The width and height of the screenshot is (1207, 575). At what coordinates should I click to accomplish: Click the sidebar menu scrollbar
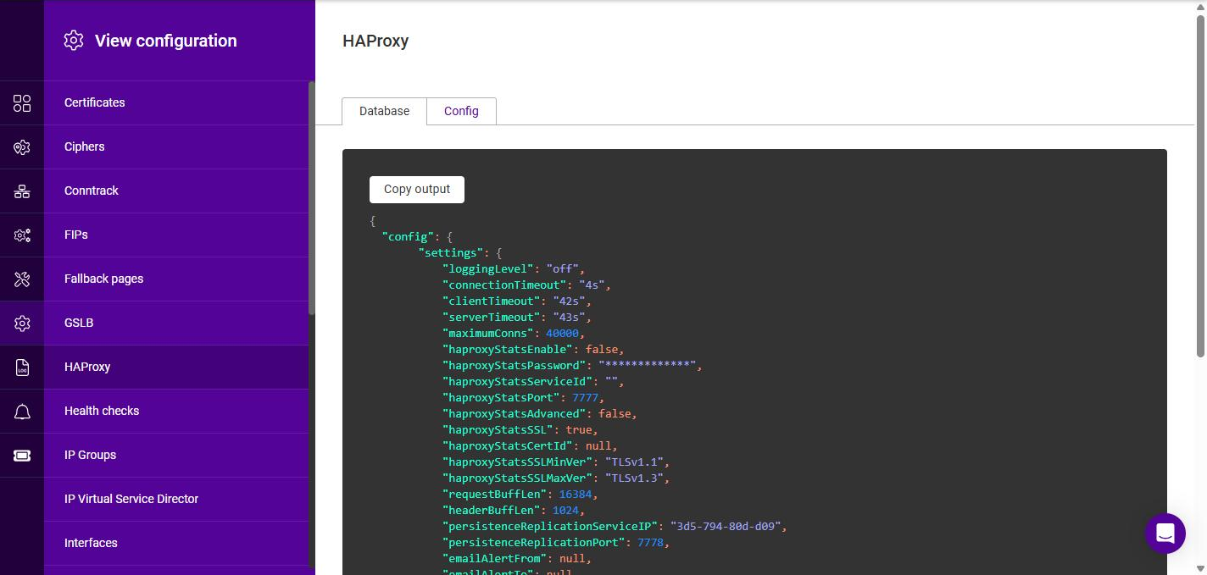(312, 198)
